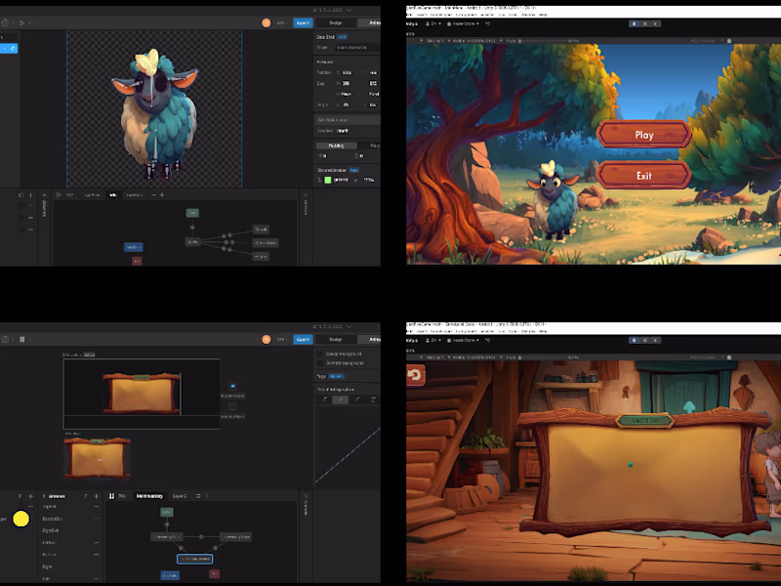Click the wooden Exit button in game view
The height and width of the screenshot is (586, 781).
pyautogui.click(x=644, y=176)
